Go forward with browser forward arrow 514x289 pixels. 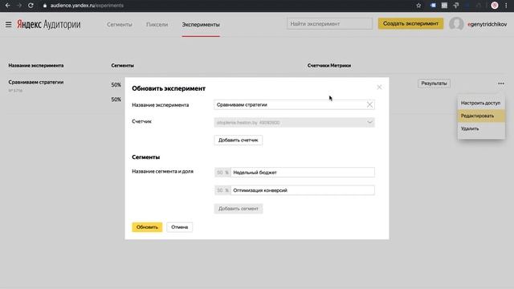click(x=19, y=6)
